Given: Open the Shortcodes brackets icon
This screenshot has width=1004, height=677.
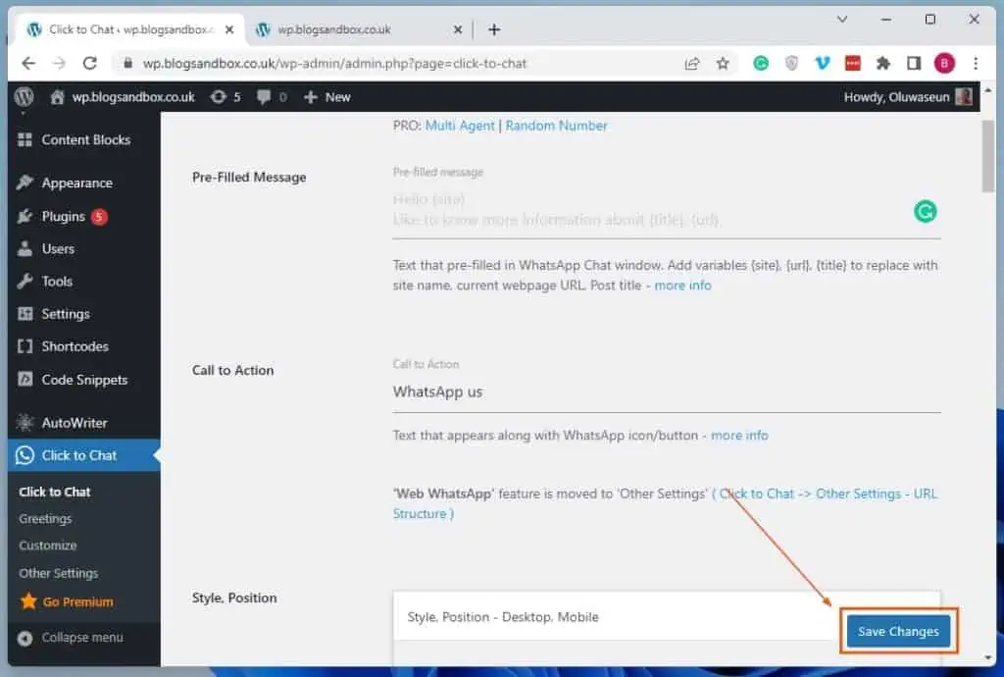Looking at the screenshot, I should [x=27, y=346].
